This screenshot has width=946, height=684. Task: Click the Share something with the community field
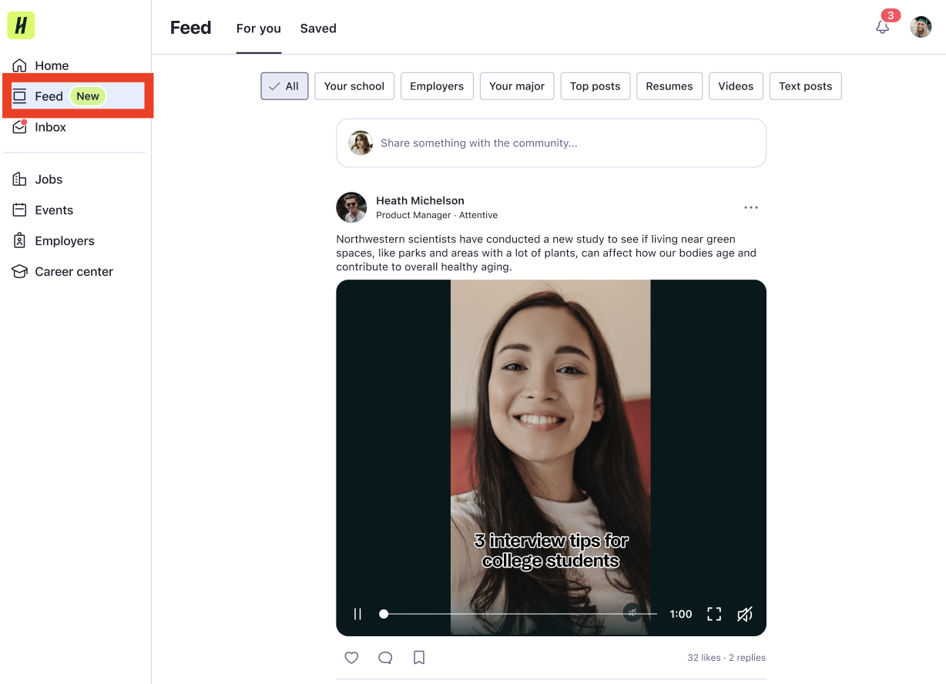pyautogui.click(x=551, y=142)
